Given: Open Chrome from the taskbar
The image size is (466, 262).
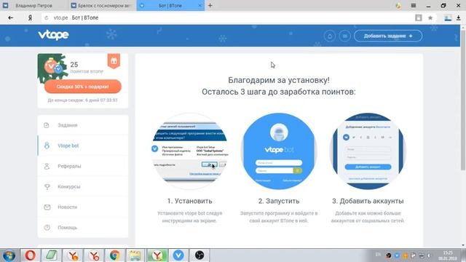Looking at the screenshot, I should (x=115, y=255).
